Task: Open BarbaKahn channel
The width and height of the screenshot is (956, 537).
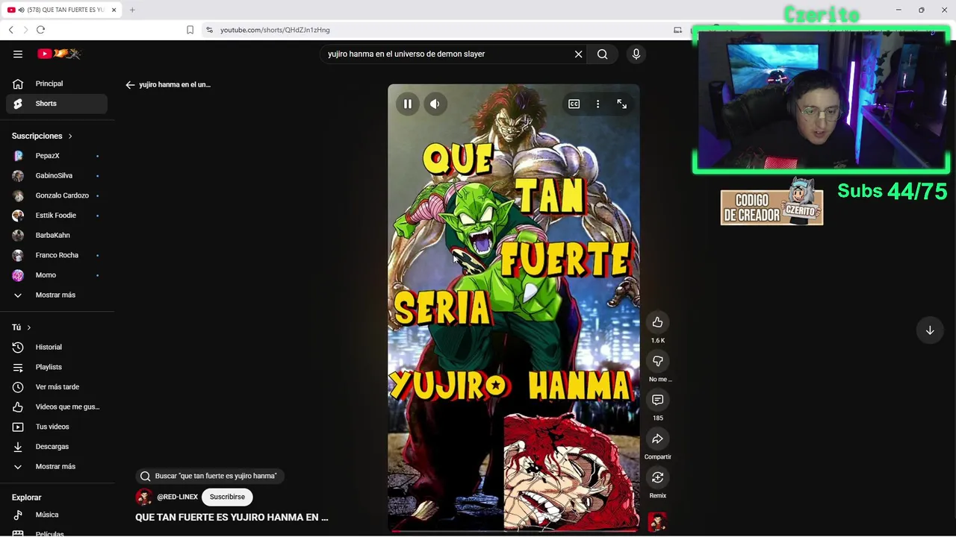Action: 57,235
